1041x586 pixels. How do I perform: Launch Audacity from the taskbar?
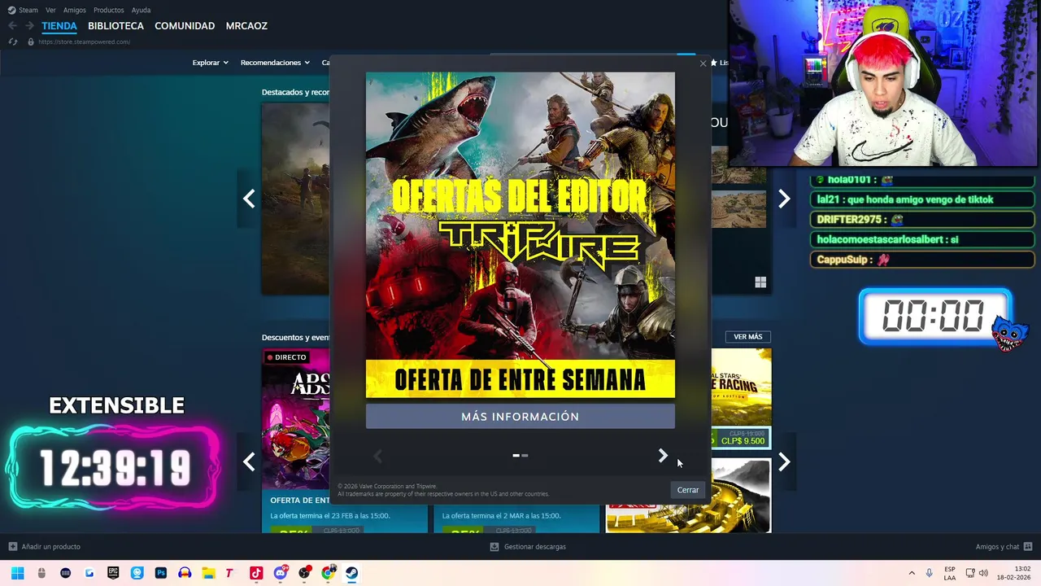point(185,573)
